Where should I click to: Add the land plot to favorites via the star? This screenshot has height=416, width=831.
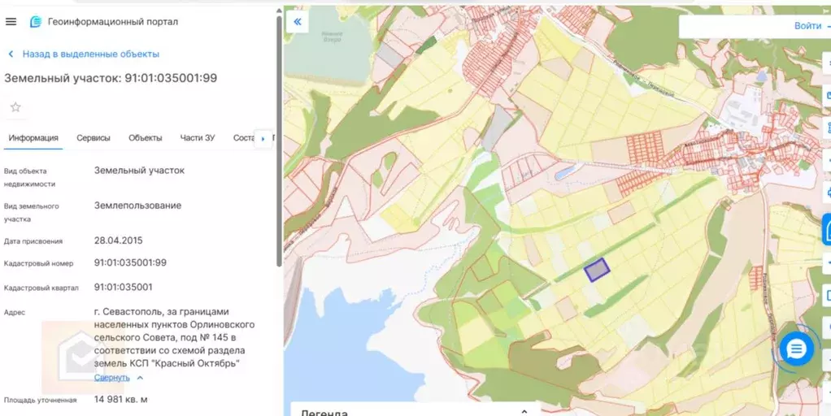click(15, 107)
